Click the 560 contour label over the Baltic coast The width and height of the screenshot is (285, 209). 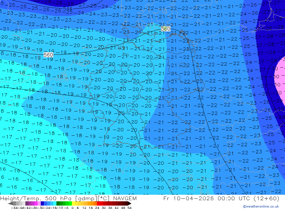(166, 29)
